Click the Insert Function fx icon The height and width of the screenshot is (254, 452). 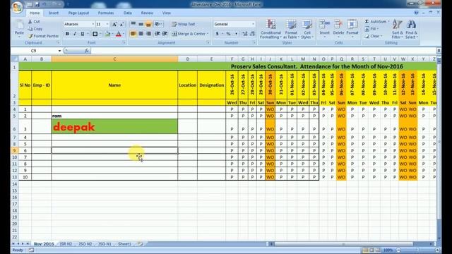86,51
